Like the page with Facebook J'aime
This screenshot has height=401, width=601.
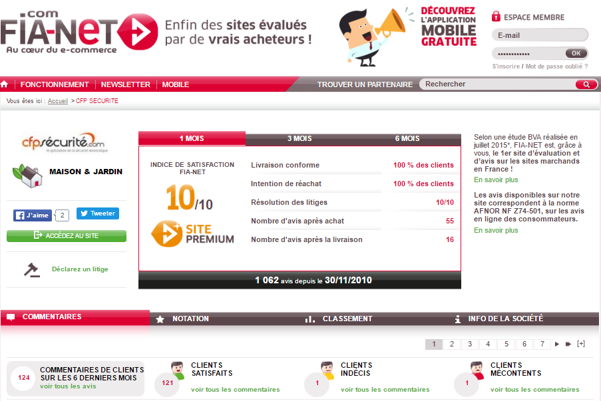(x=33, y=215)
